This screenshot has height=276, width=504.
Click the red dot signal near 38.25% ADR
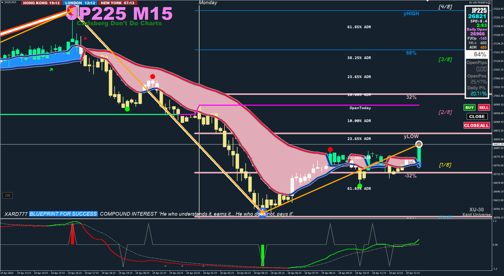coord(330,150)
